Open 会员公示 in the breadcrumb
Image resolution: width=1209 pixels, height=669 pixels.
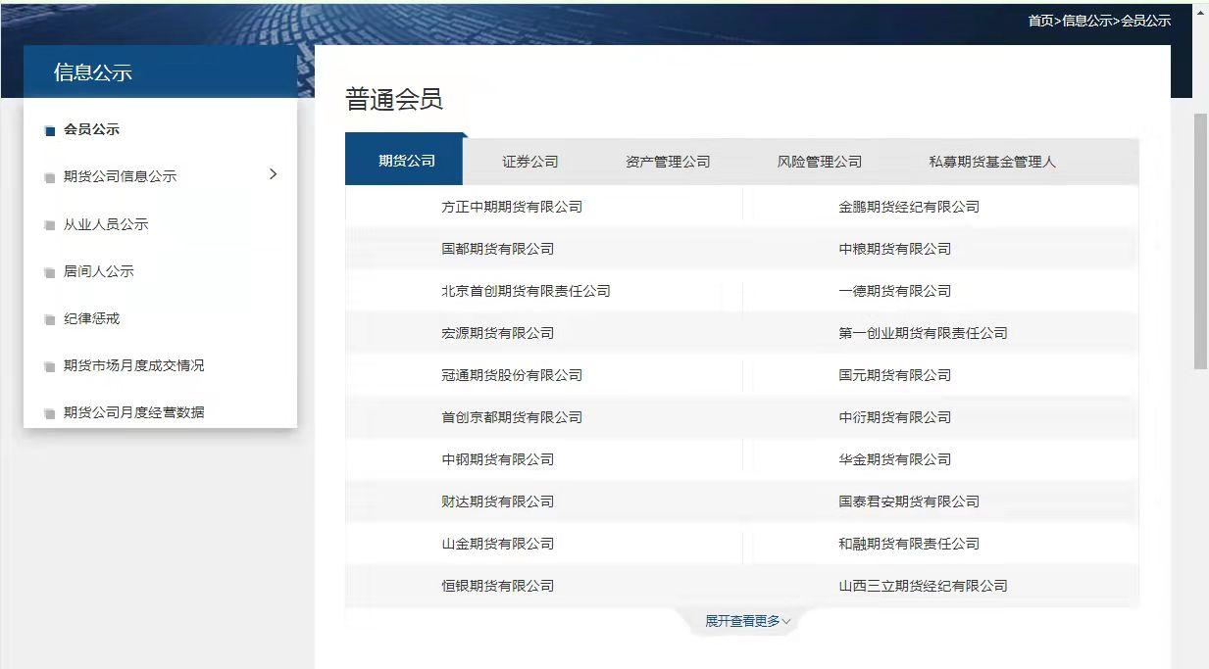tap(1146, 21)
